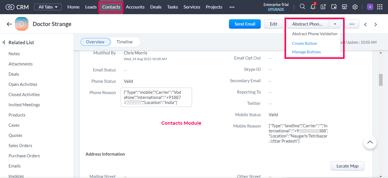The image size is (388, 178).
Task: Follow the UPGRADE link
Action: 276,9
